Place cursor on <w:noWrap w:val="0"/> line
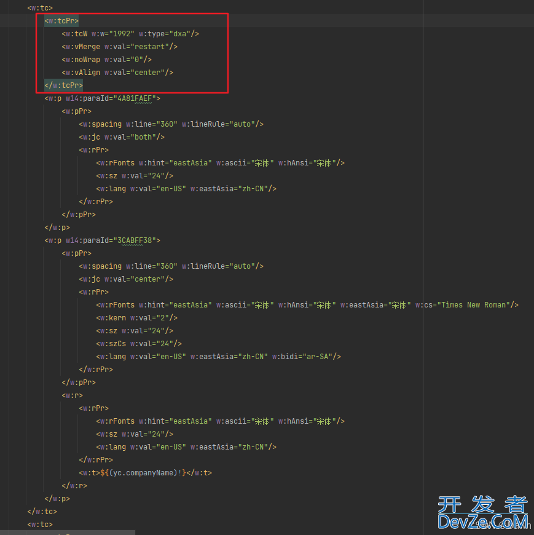The width and height of the screenshot is (534, 535). point(106,60)
